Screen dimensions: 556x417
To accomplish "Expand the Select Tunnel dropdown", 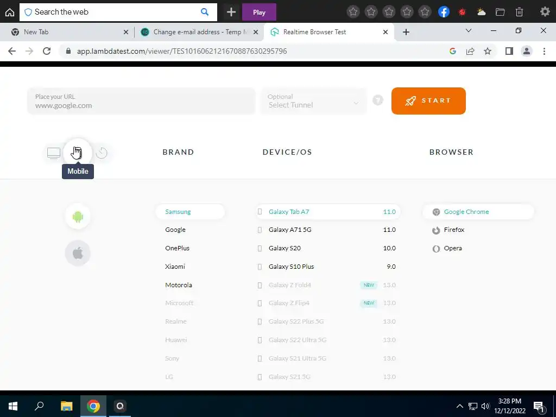I will [x=313, y=100].
